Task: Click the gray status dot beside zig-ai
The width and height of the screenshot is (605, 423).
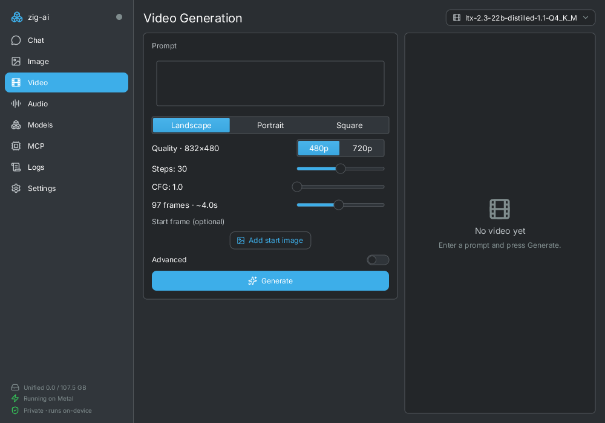Action: pos(119,17)
